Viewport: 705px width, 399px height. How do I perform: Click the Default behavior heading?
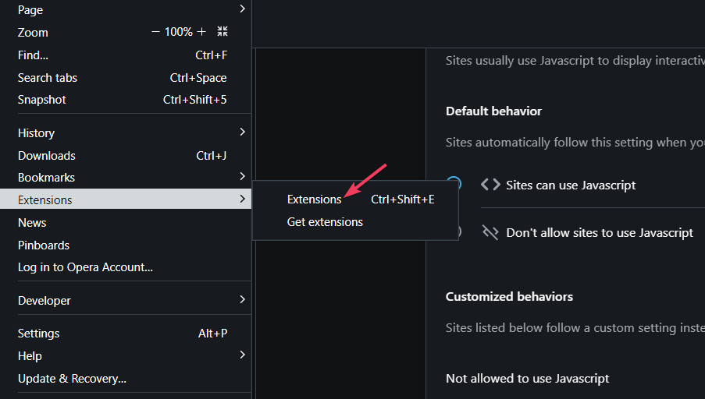493,111
